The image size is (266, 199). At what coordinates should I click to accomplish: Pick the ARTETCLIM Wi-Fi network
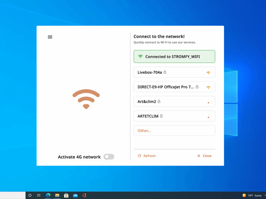pos(174,116)
